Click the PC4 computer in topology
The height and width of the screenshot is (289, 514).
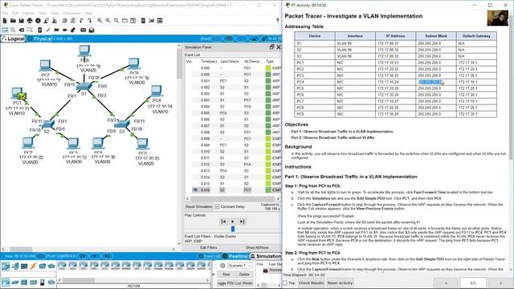(157, 91)
